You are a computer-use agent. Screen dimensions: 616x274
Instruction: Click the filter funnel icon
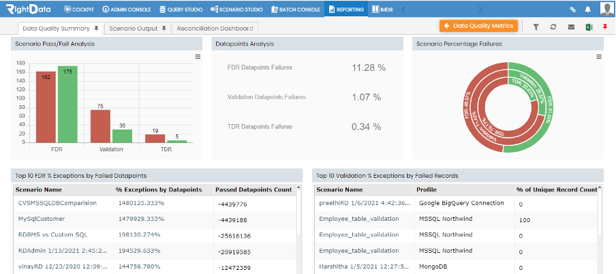pos(536,27)
